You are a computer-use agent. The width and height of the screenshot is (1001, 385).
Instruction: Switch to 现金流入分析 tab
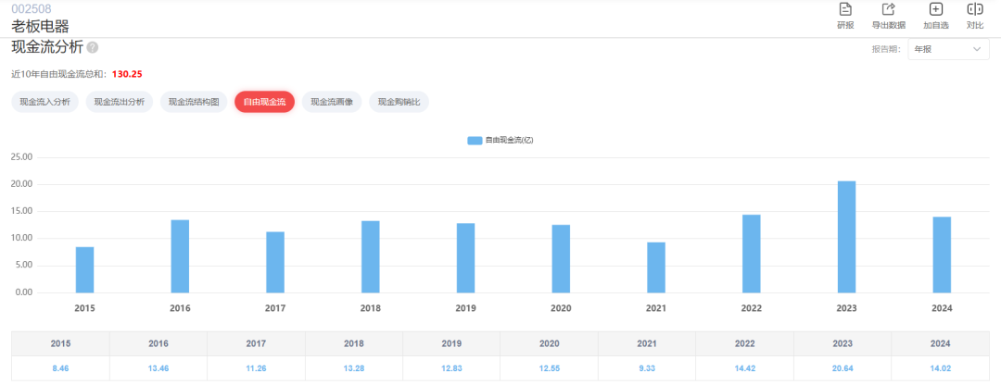pos(44,102)
